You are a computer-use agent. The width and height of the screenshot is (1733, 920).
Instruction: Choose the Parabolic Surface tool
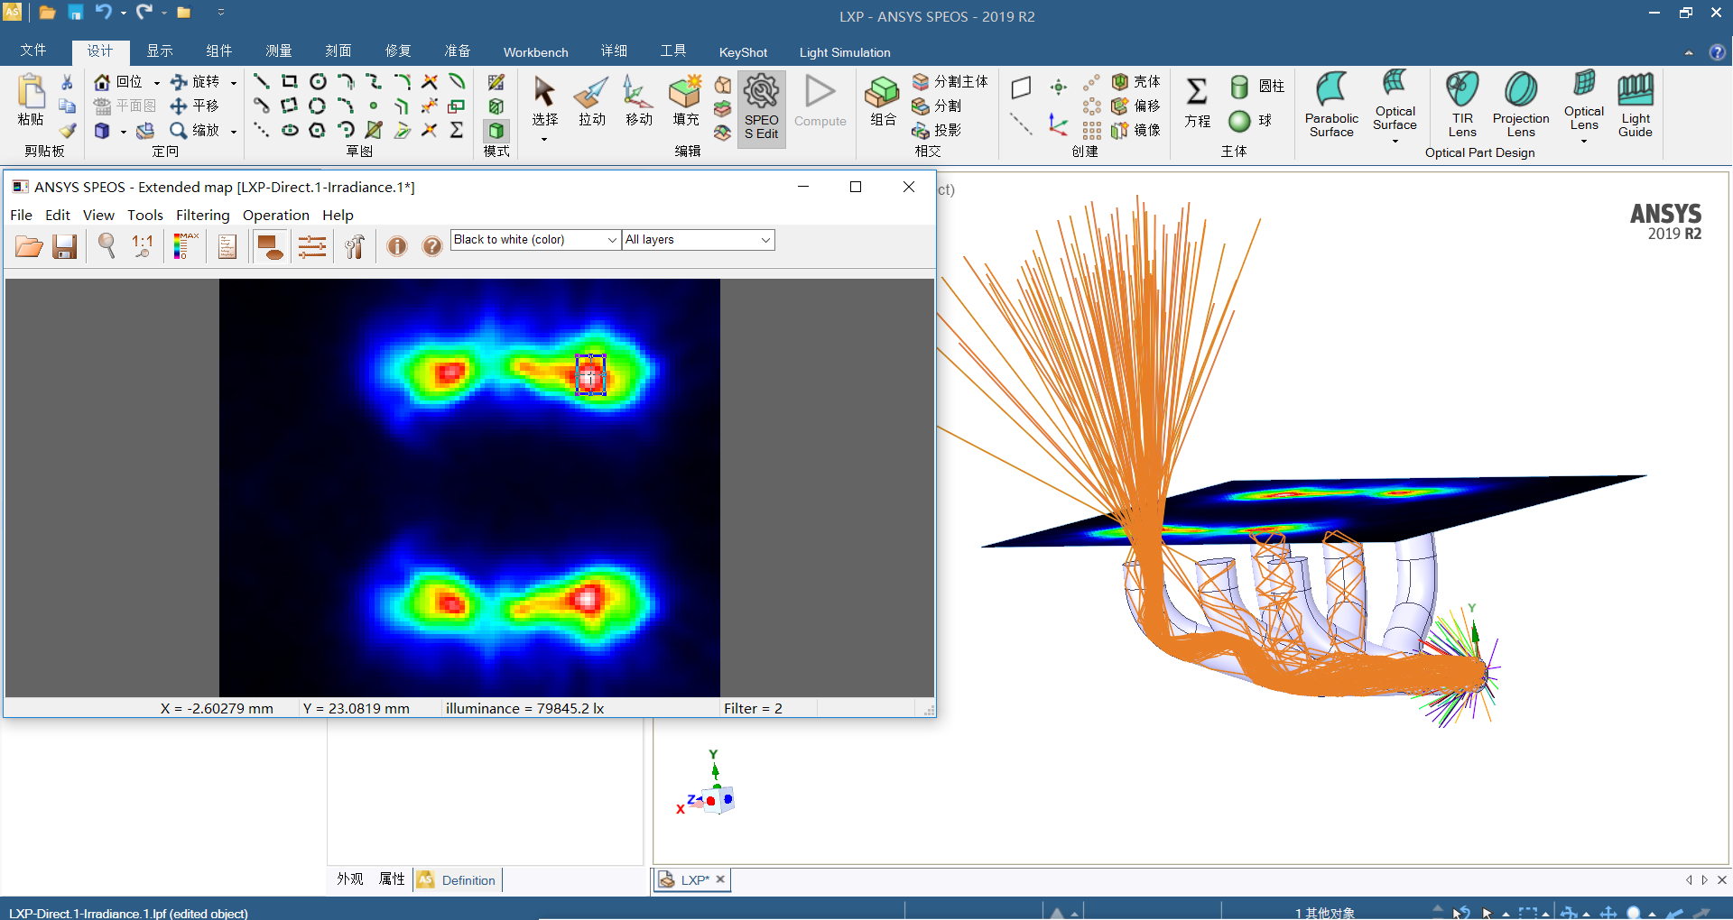(x=1330, y=104)
